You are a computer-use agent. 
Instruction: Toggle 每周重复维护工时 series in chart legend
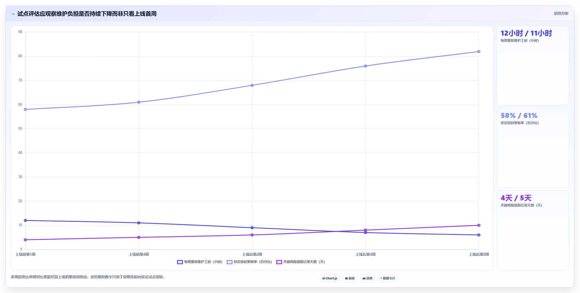click(200, 262)
